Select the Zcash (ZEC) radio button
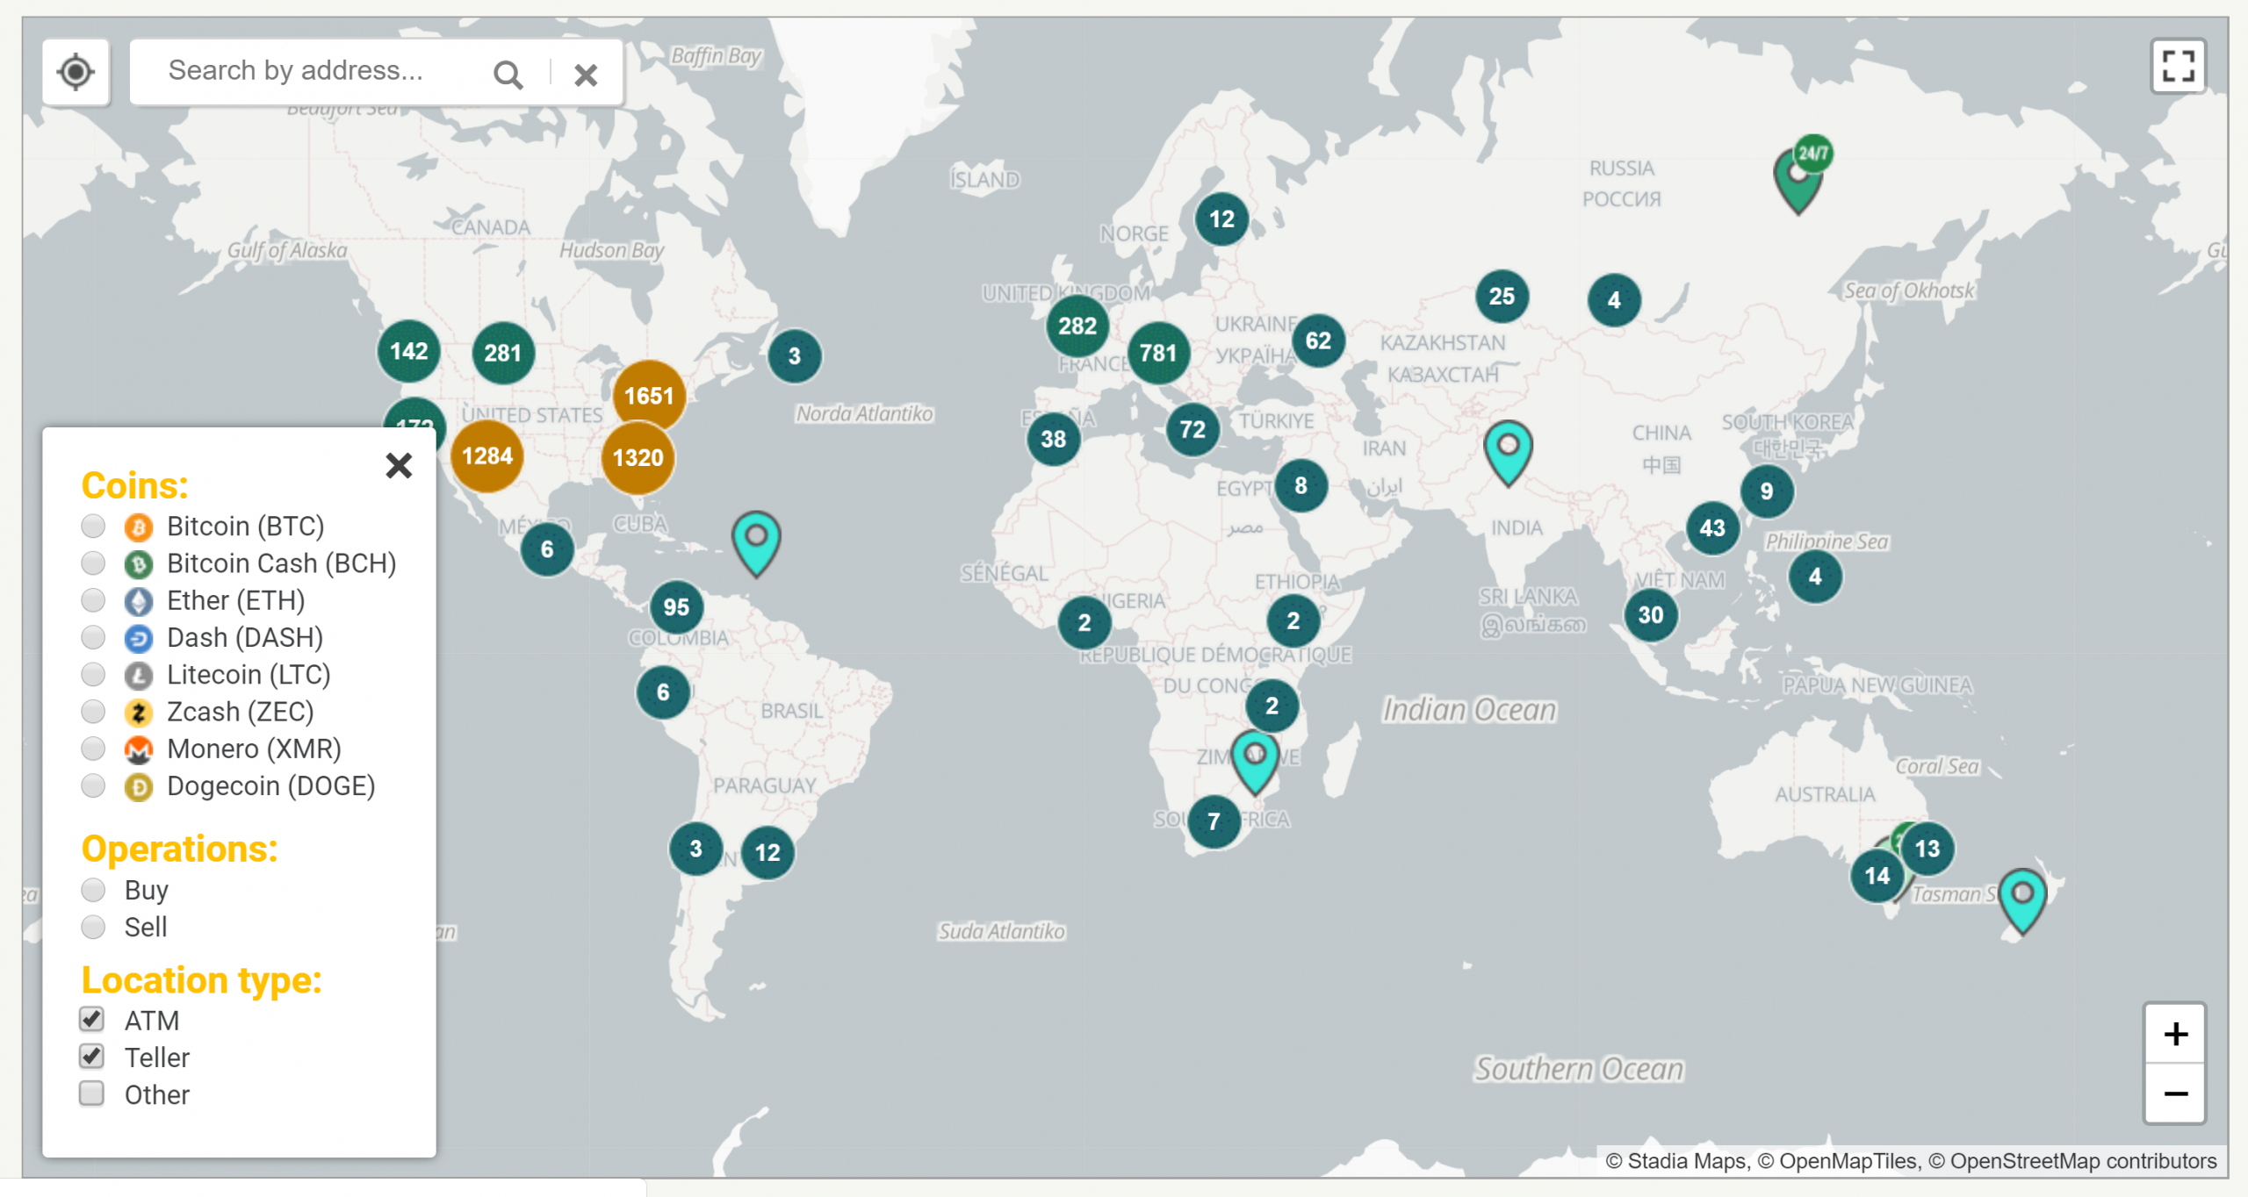 (x=93, y=711)
